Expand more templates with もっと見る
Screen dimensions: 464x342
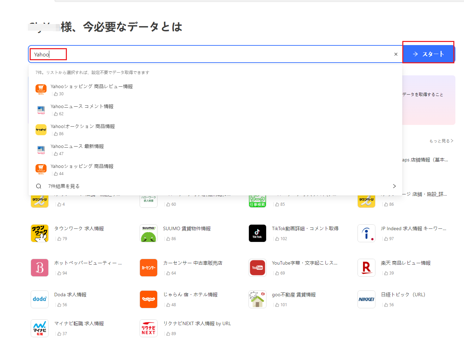point(441,141)
